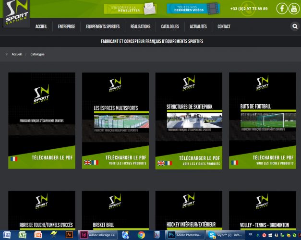
Task: Click the Accueil breadcrumb link
Action: (17, 54)
